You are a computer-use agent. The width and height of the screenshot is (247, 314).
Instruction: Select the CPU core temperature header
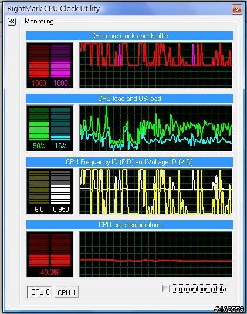129,225
